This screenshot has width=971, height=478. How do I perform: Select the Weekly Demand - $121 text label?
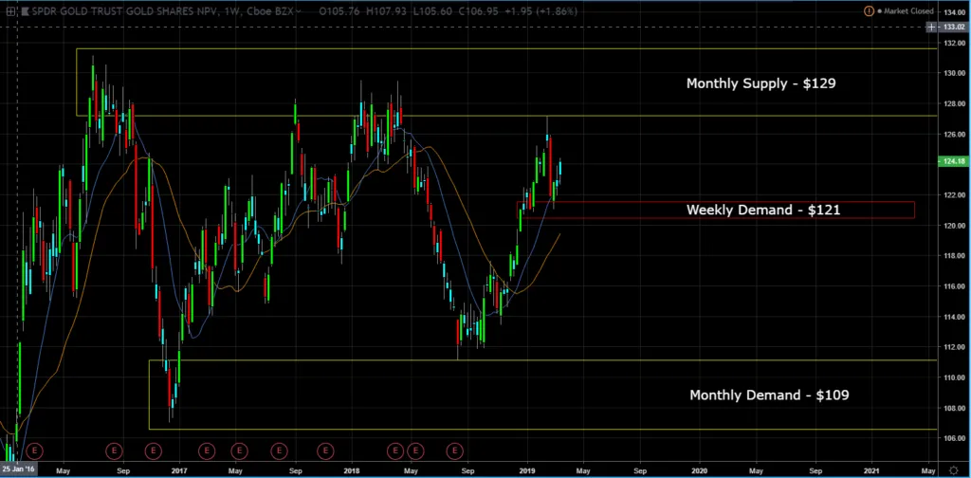(763, 210)
